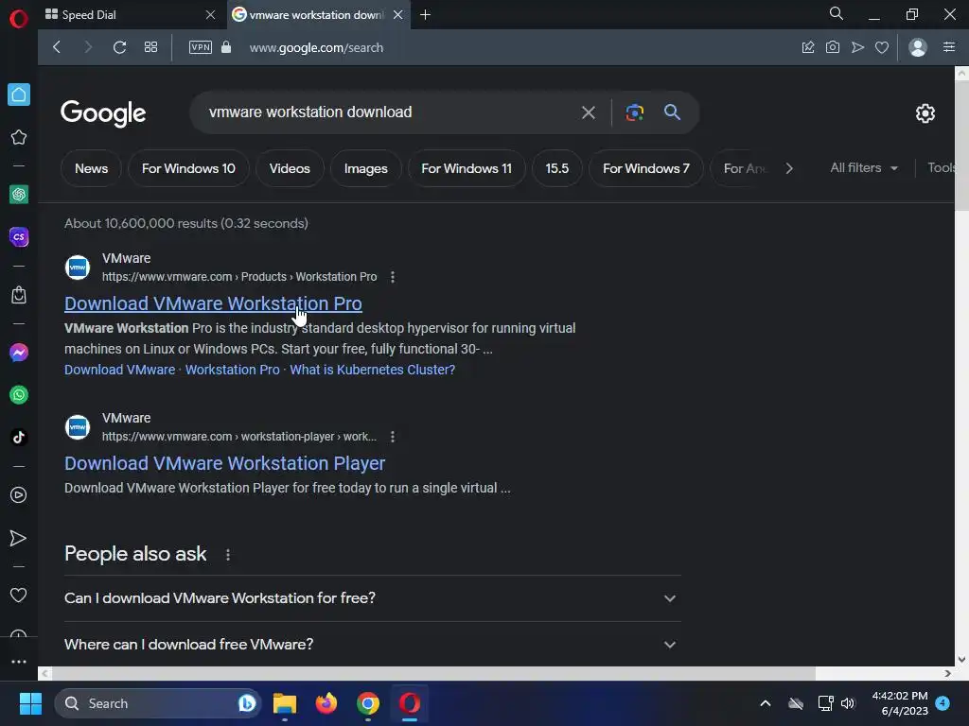Open Download VMware Workstation Pro link
969x726 pixels.
[213, 303]
